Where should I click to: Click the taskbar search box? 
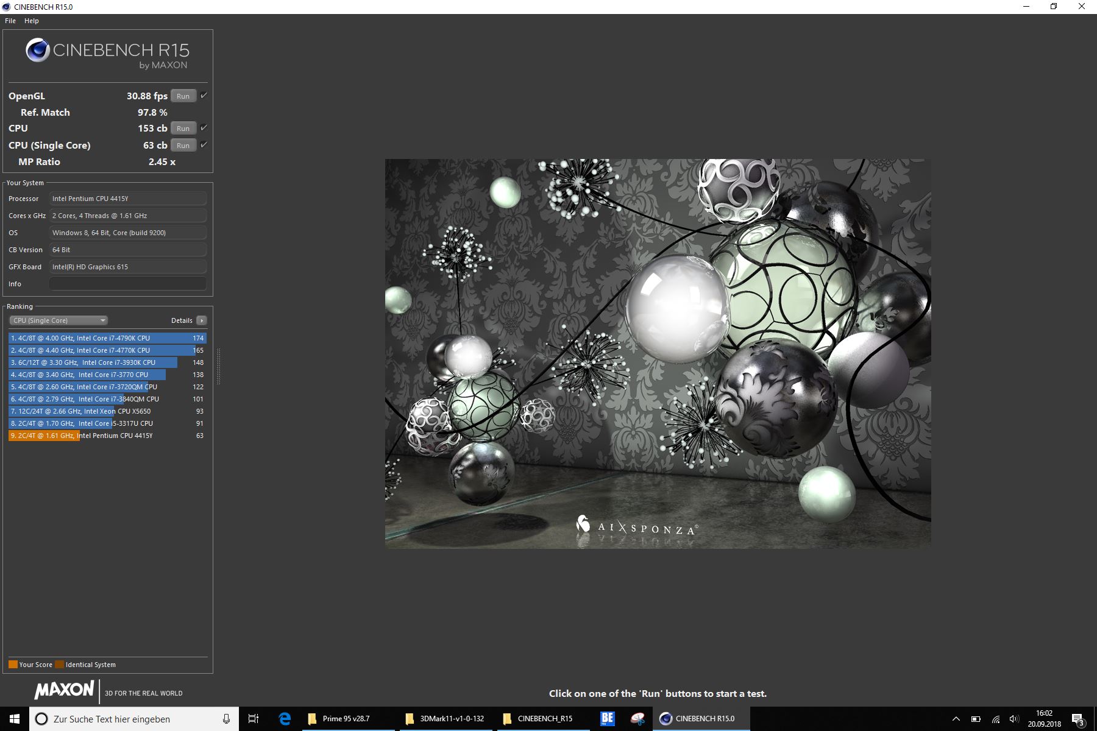(134, 719)
